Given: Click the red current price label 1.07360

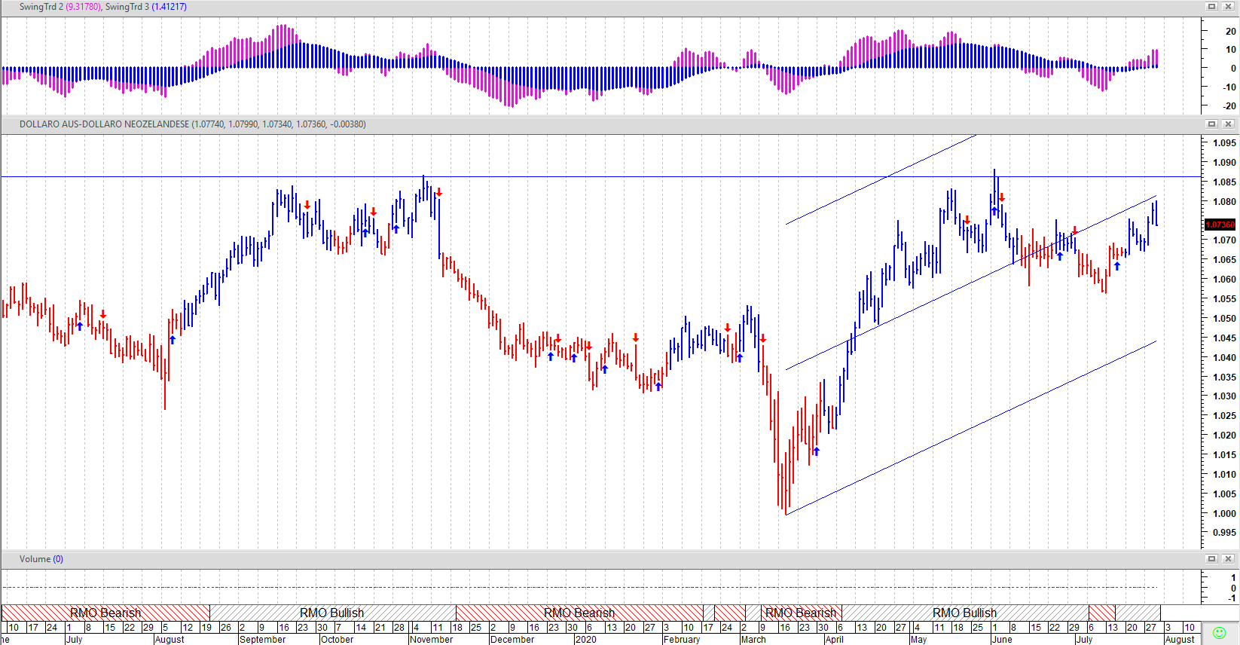Looking at the screenshot, I should 1220,225.
